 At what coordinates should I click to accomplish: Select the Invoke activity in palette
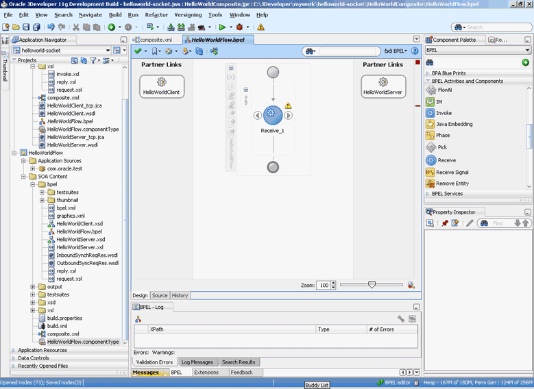[x=444, y=113]
